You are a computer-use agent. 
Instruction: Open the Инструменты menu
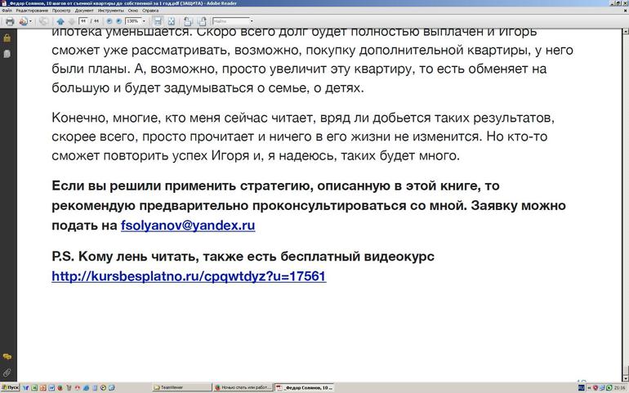tap(110, 11)
